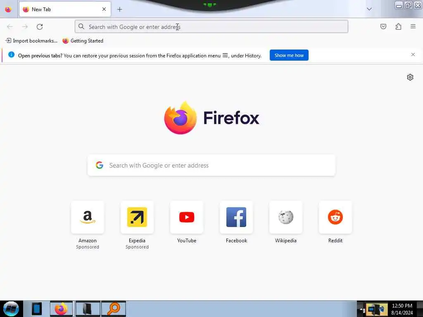423x317 pixels.
Task: Restore down the Firefox window
Action: pyautogui.click(x=408, y=5)
